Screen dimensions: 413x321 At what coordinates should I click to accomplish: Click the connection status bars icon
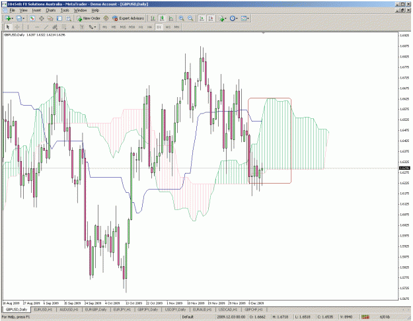[365, 317]
